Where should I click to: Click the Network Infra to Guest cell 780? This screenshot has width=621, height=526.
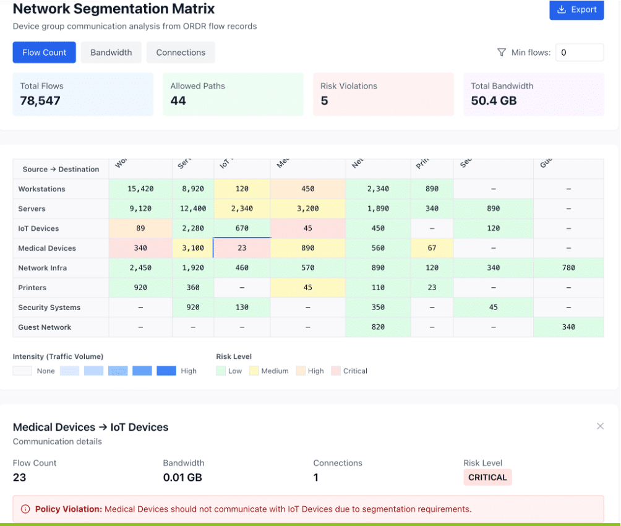coord(568,268)
